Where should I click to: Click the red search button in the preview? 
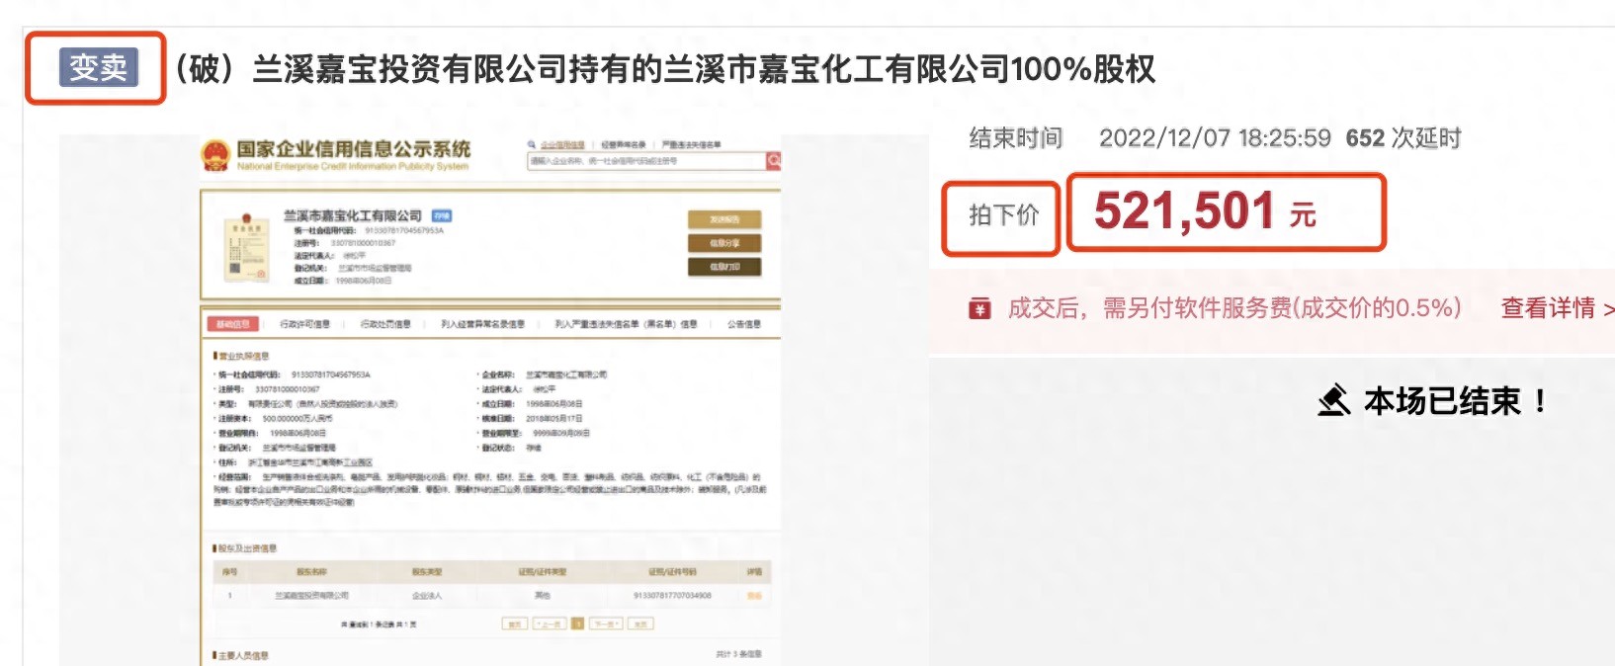(x=773, y=160)
